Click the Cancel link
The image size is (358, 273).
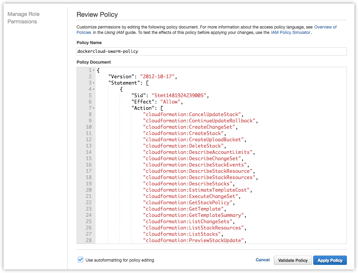point(262,260)
